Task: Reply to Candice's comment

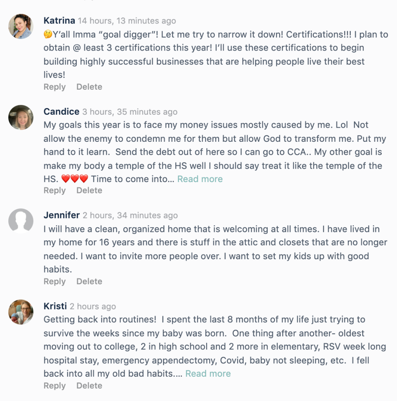Action: (54, 190)
